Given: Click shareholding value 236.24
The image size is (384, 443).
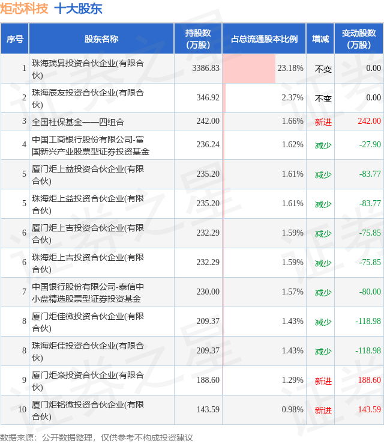Looking at the screenshot, I should point(208,144).
